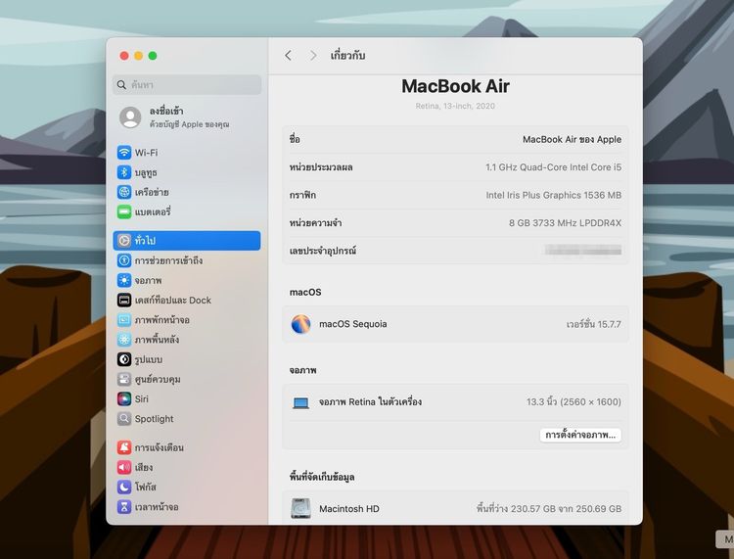The width and height of the screenshot is (734, 559).
Task: Click the เกี่ยวกับ window title
Action: [347, 55]
